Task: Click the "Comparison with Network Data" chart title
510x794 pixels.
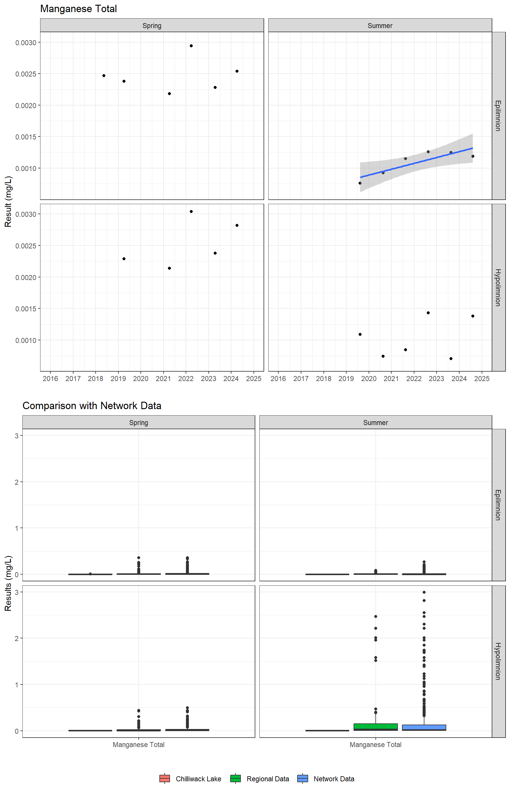Action: (x=92, y=406)
